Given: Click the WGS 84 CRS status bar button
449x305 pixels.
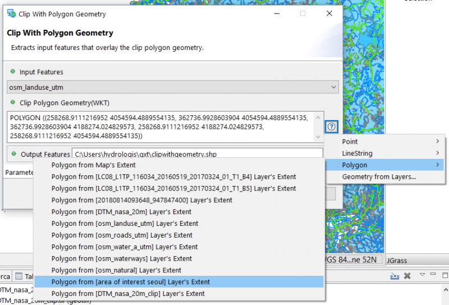Looking at the screenshot, I should (352, 260).
